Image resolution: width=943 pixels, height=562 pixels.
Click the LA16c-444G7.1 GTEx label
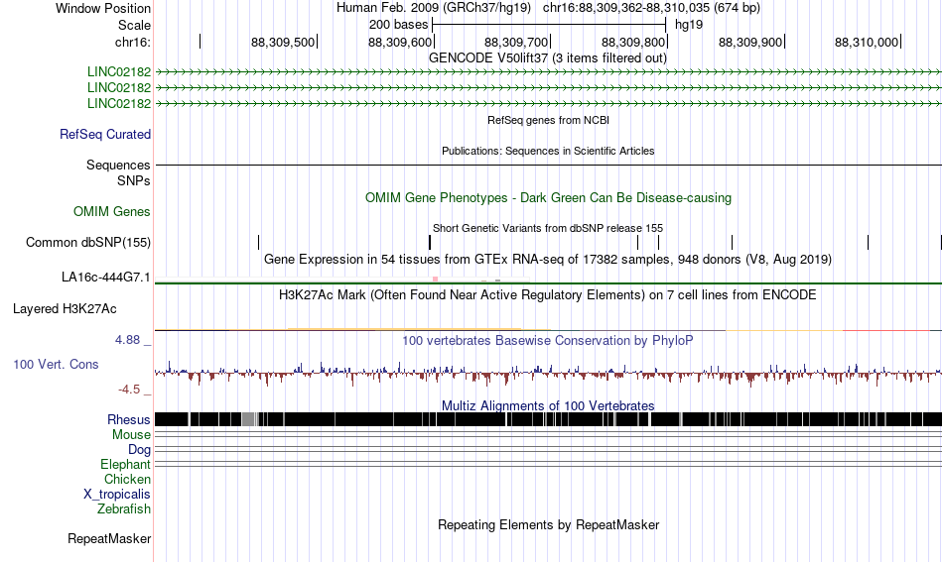click(105, 278)
